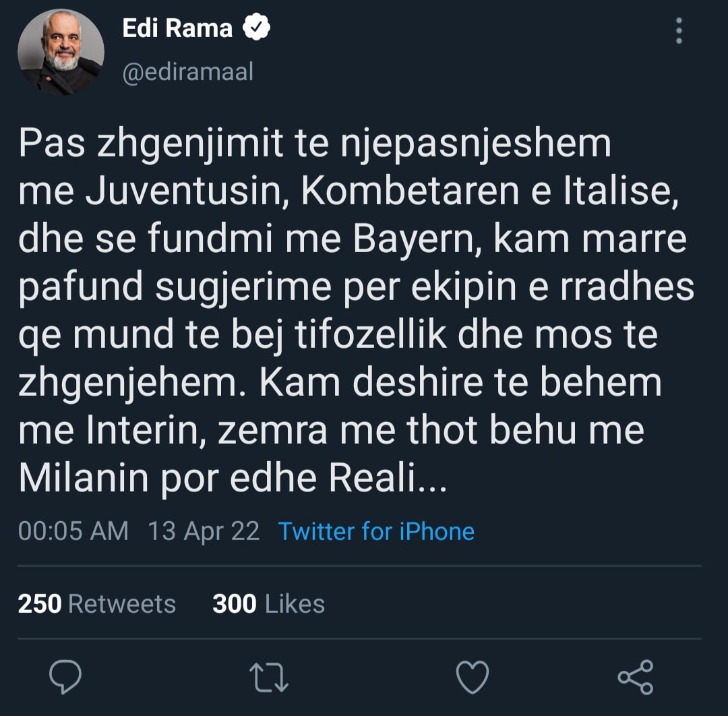This screenshot has width=728, height=716.
Task: View the 250 Retweets list
Action: click(x=96, y=603)
